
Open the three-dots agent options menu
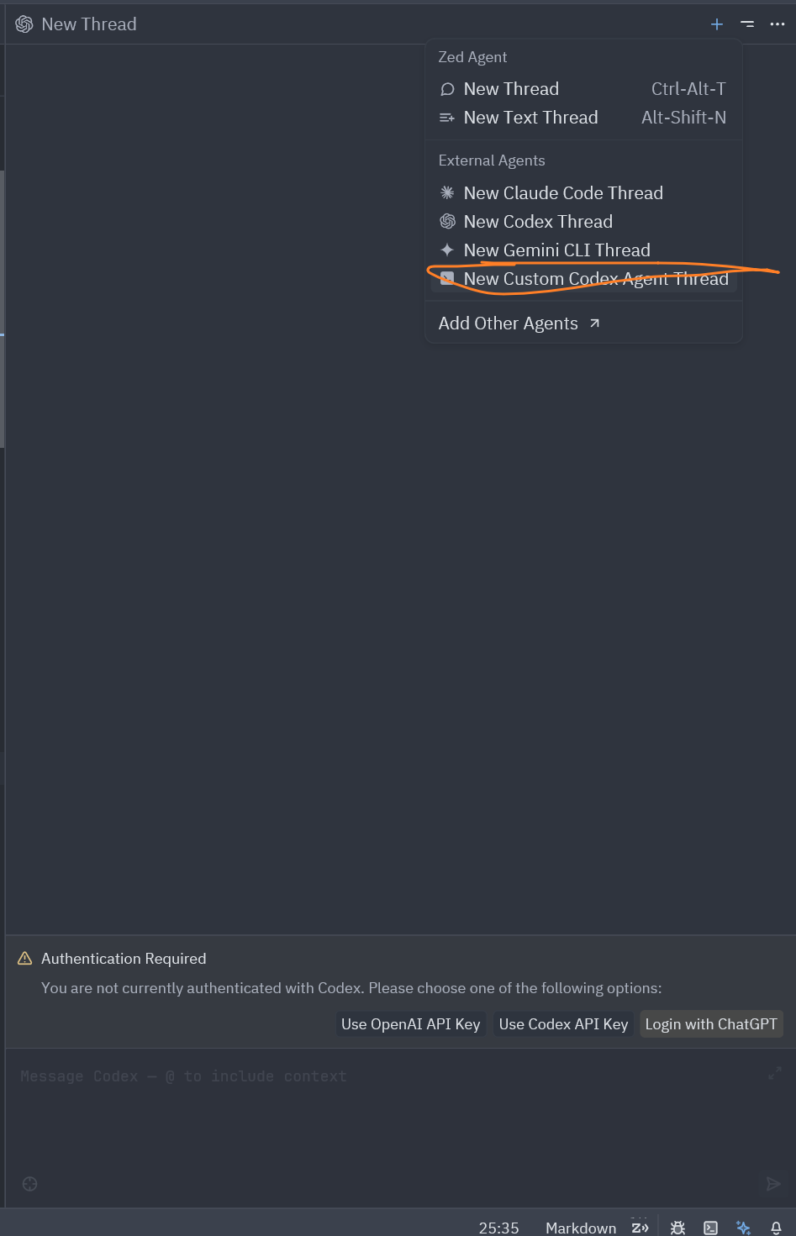(x=778, y=24)
